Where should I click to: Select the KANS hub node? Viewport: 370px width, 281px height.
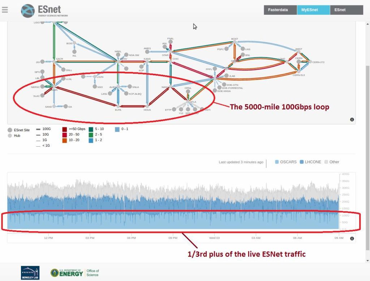coord(147,62)
